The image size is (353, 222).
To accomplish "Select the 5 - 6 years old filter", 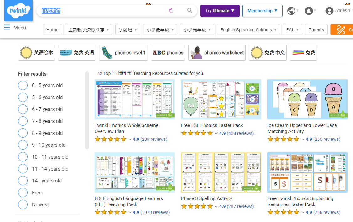I will pyautogui.click(x=23, y=98).
